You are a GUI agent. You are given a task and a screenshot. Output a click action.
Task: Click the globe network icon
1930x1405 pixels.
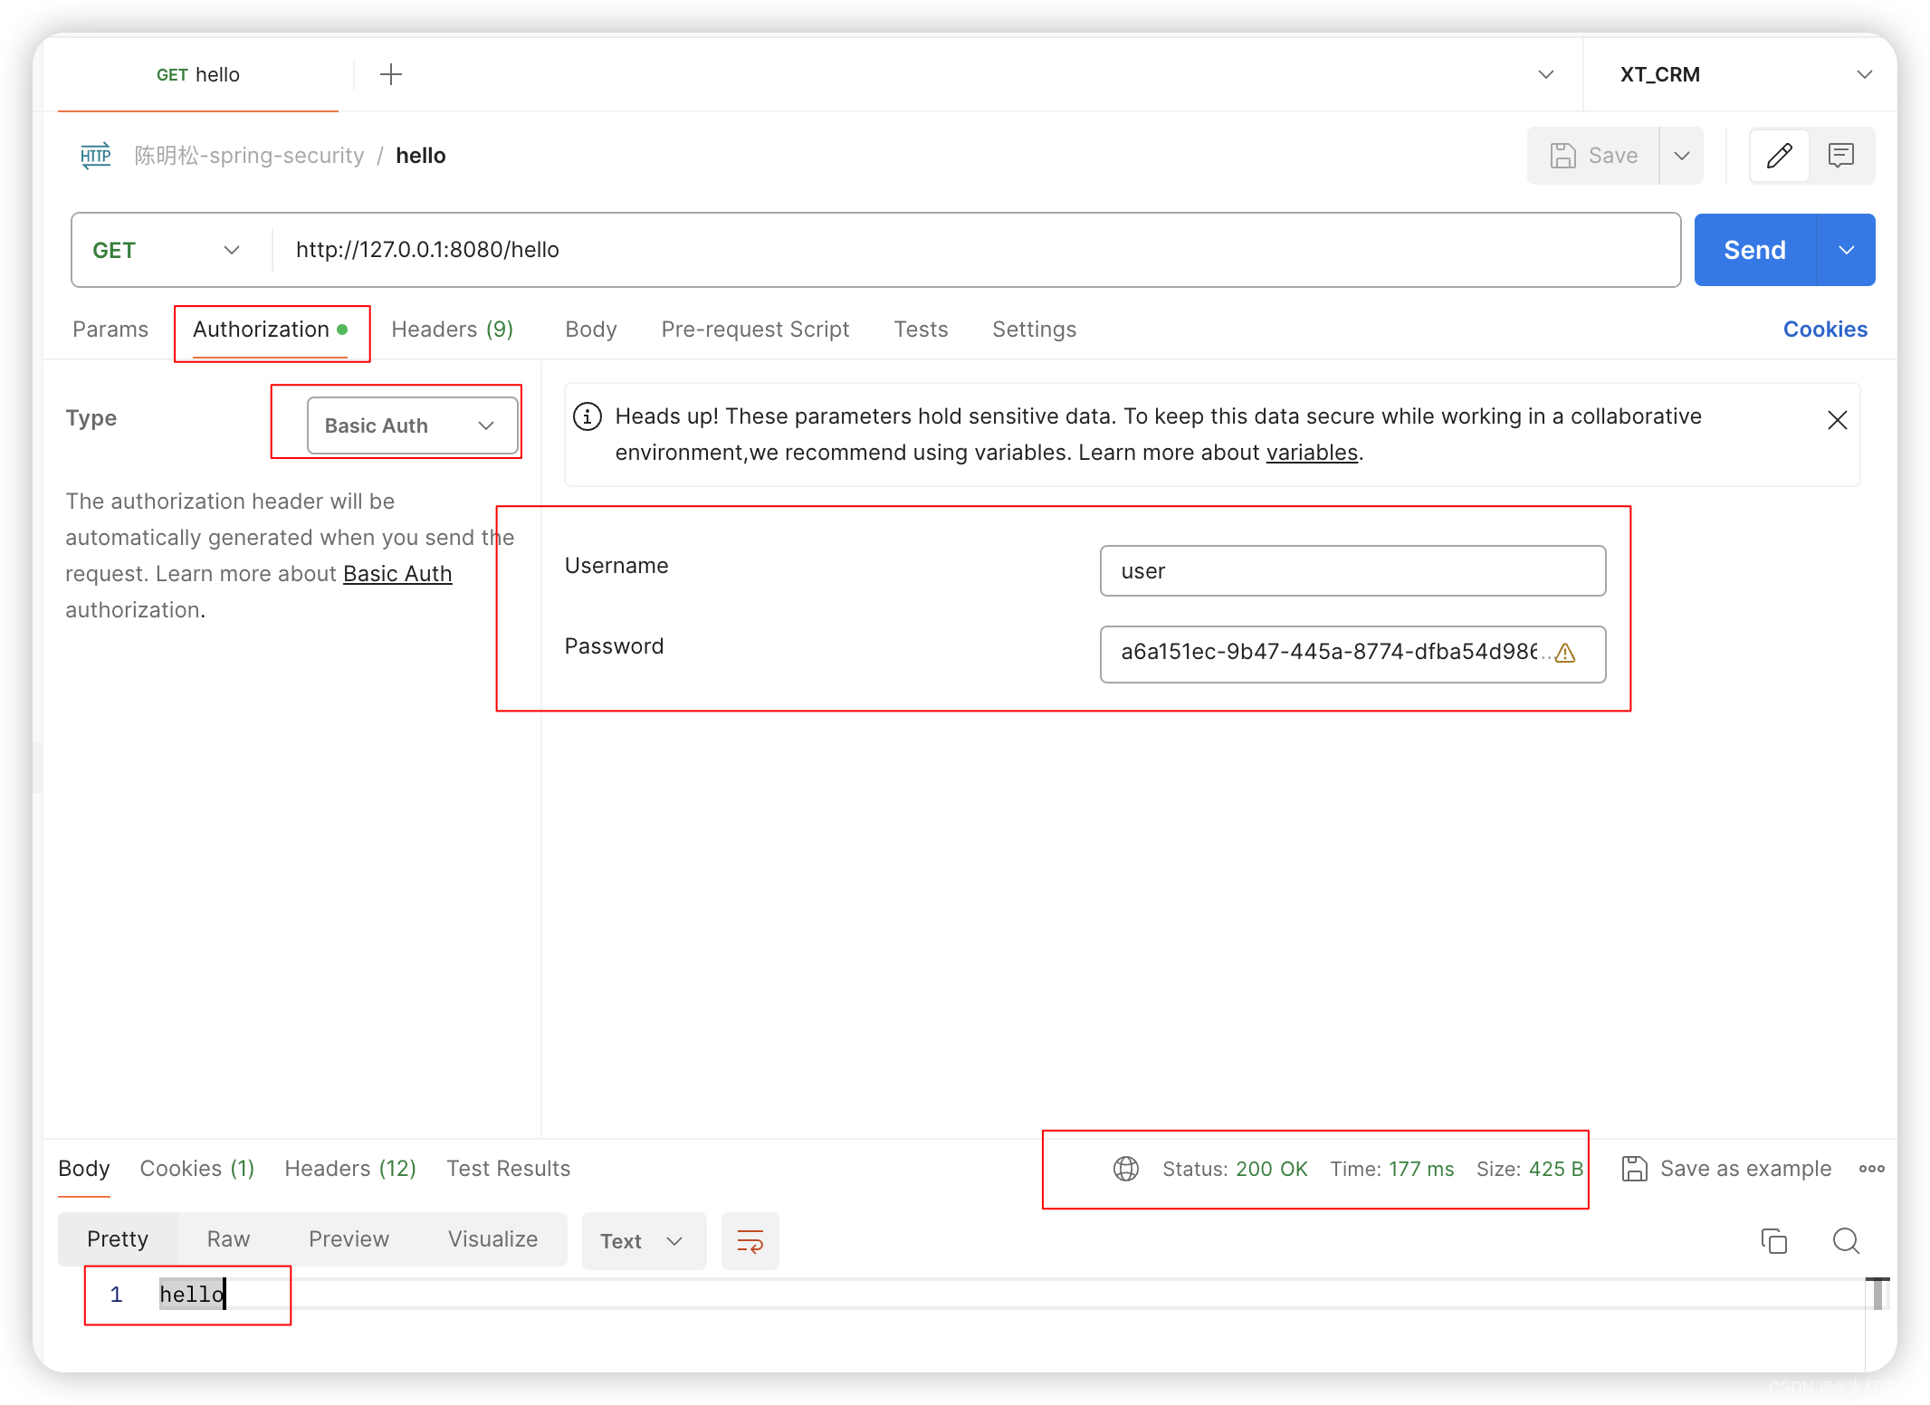(x=1125, y=1169)
